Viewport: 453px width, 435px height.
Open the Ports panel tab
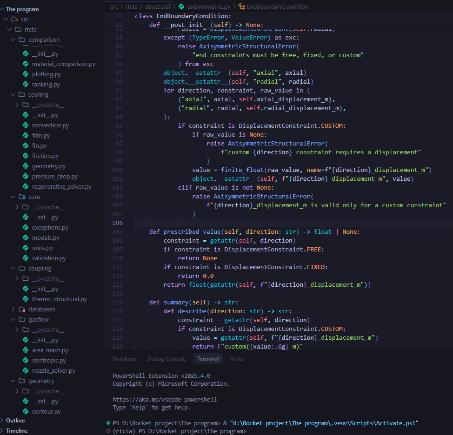[236, 359]
